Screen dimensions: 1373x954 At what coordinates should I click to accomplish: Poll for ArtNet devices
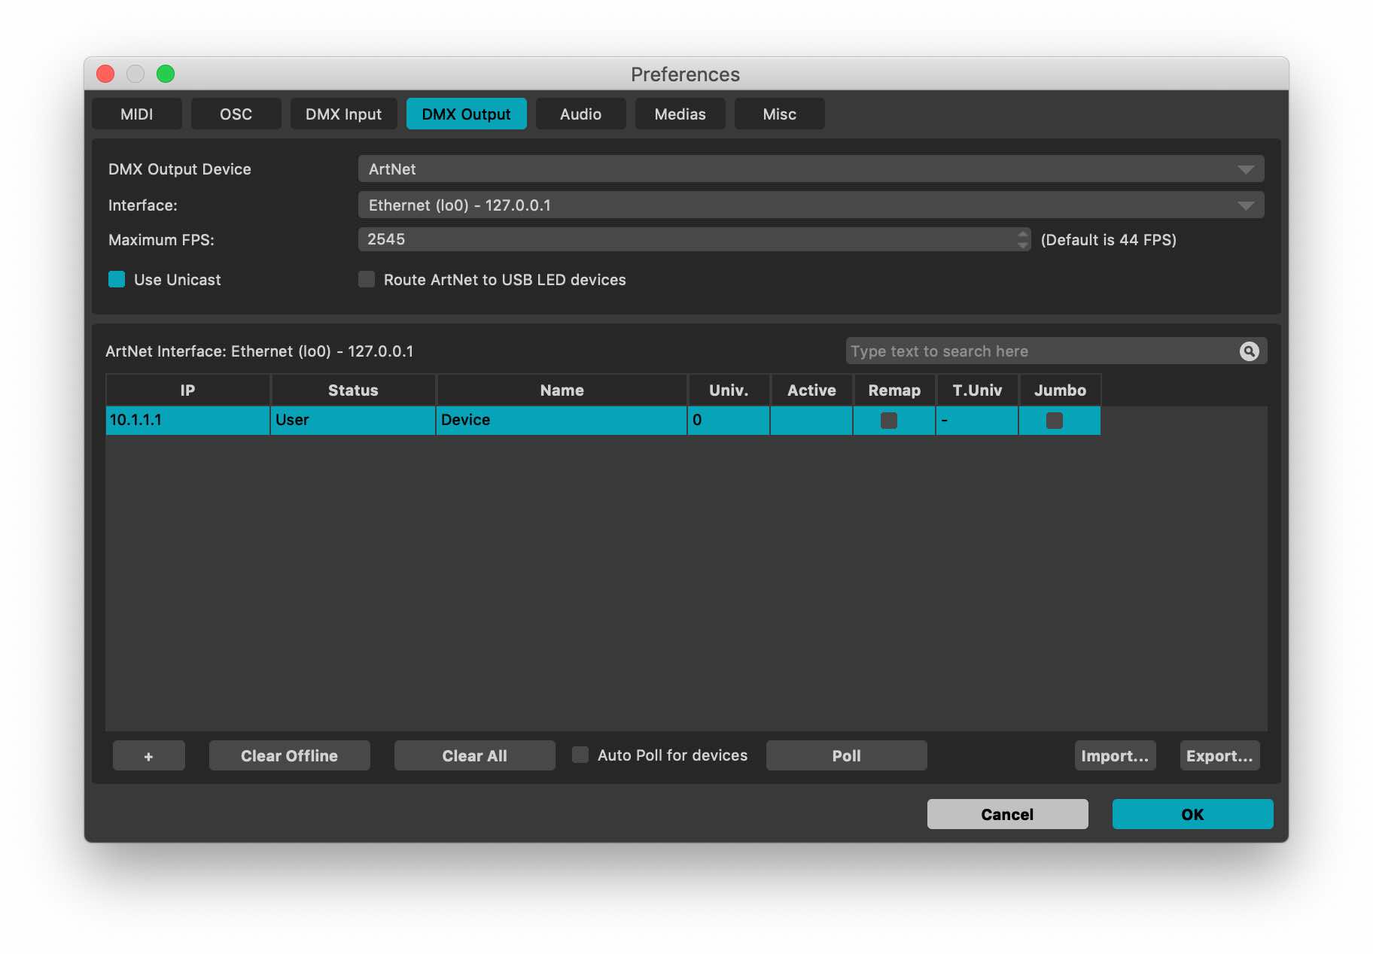(846, 755)
